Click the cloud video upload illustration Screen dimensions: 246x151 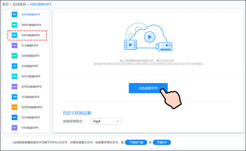click(x=148, y=37)
